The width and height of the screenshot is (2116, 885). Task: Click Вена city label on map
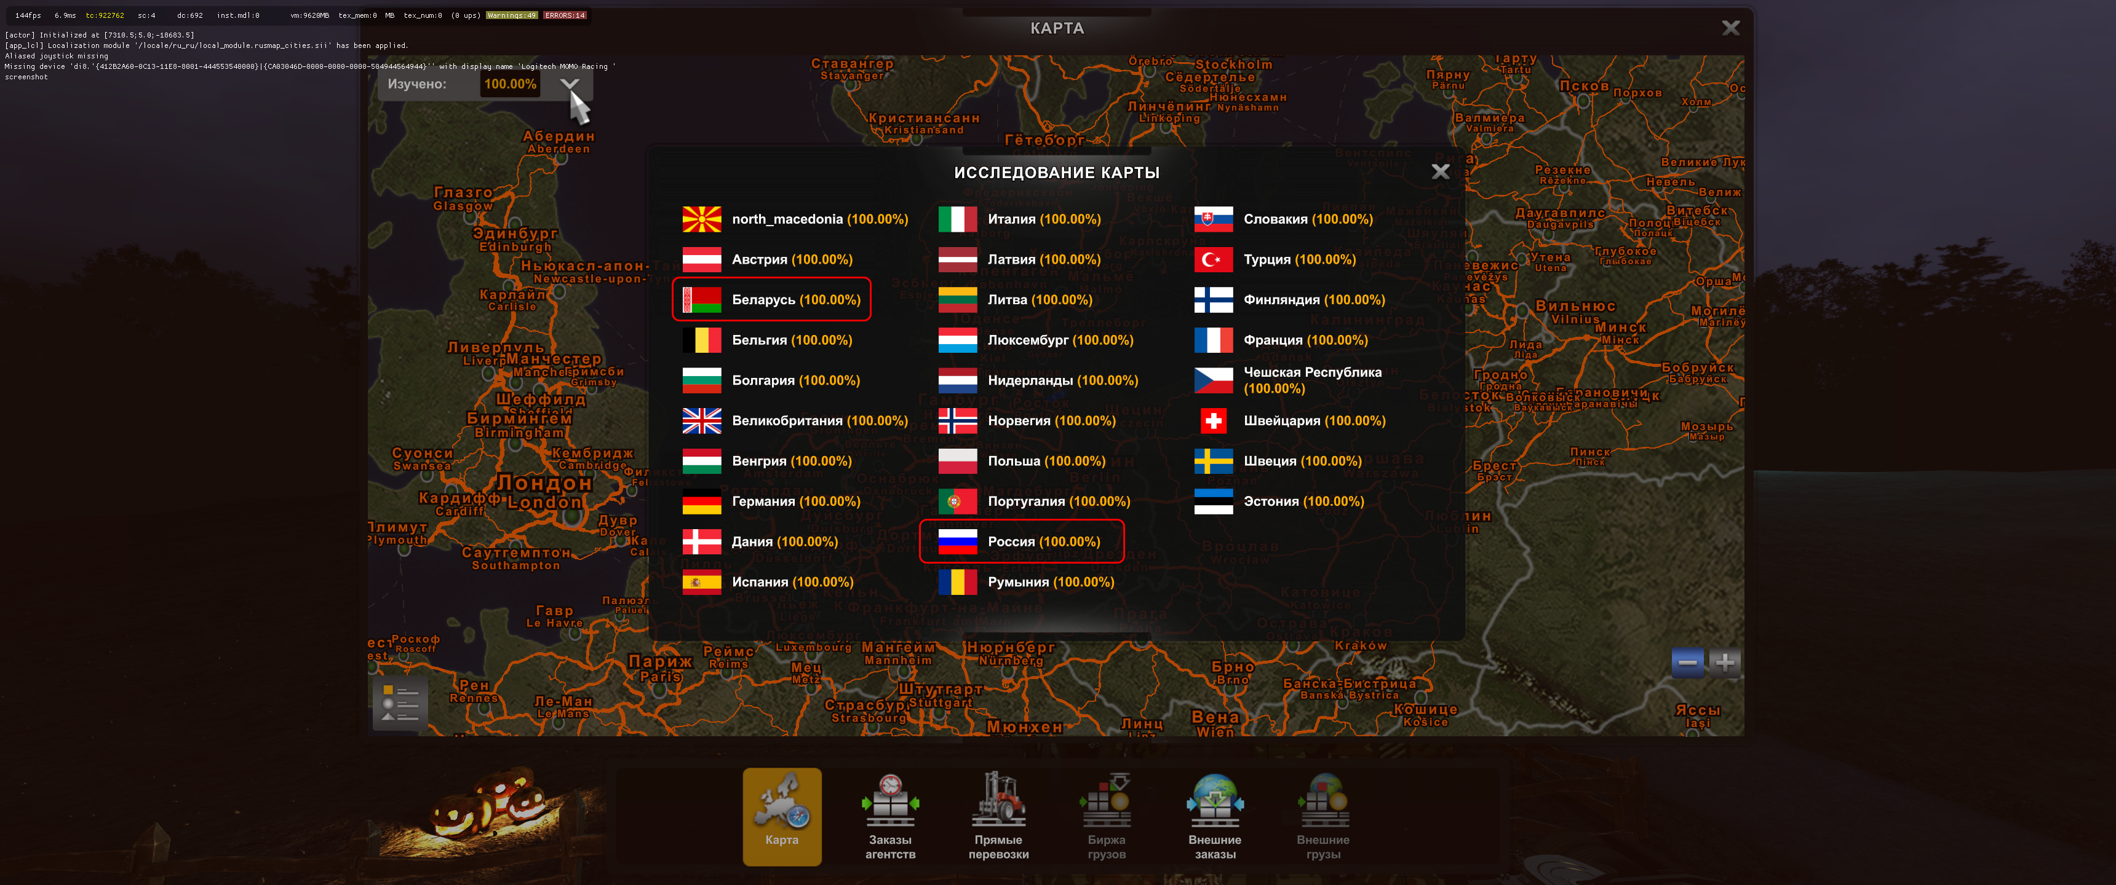click(1215, 717)
